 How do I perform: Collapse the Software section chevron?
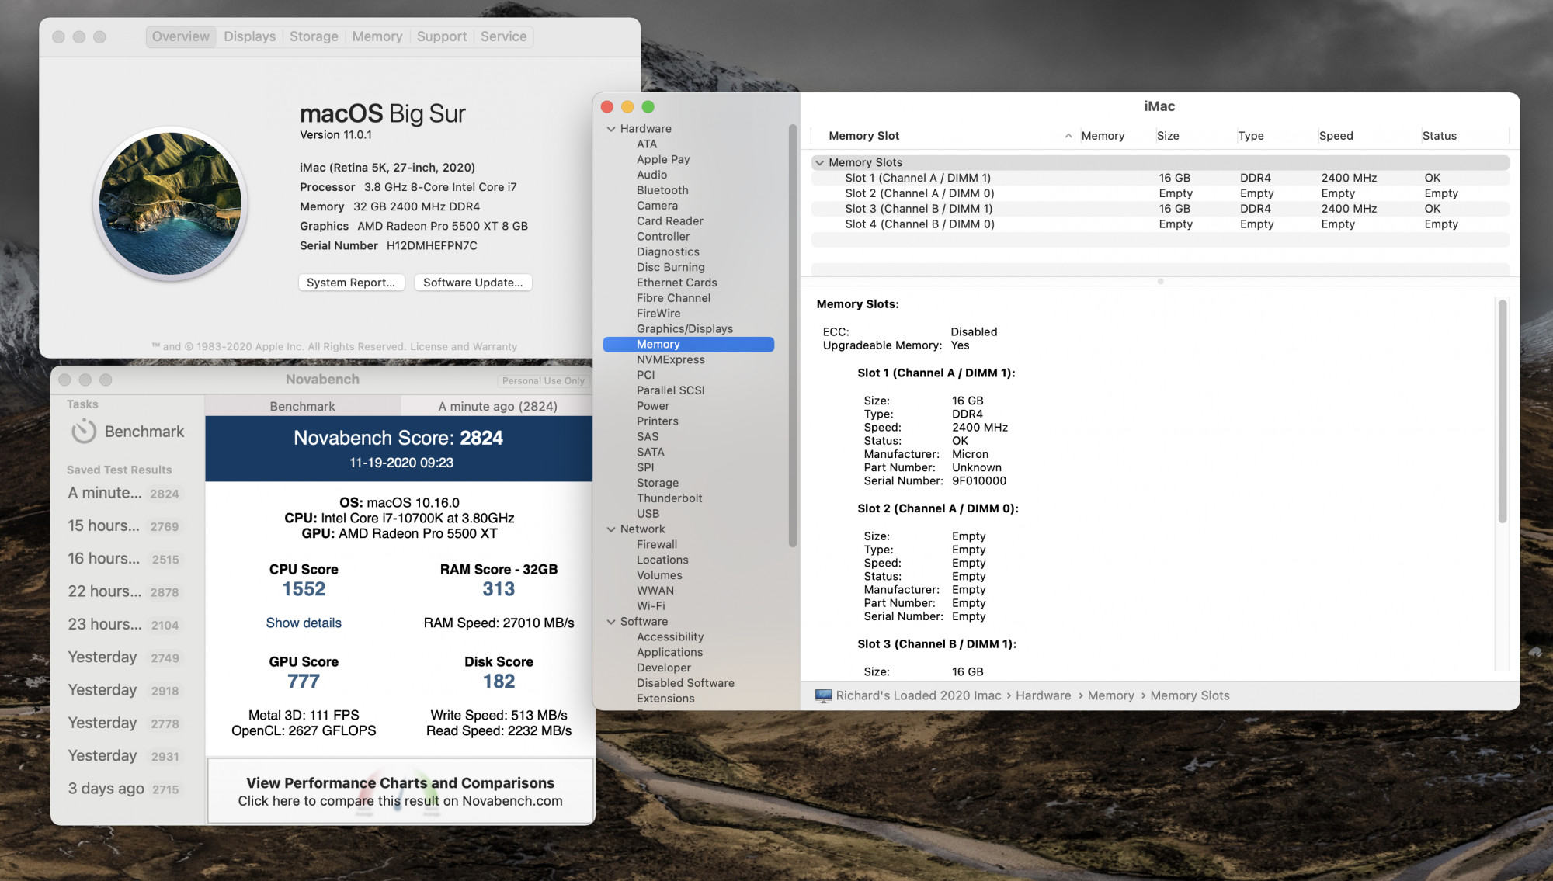(x=611, y=622)
